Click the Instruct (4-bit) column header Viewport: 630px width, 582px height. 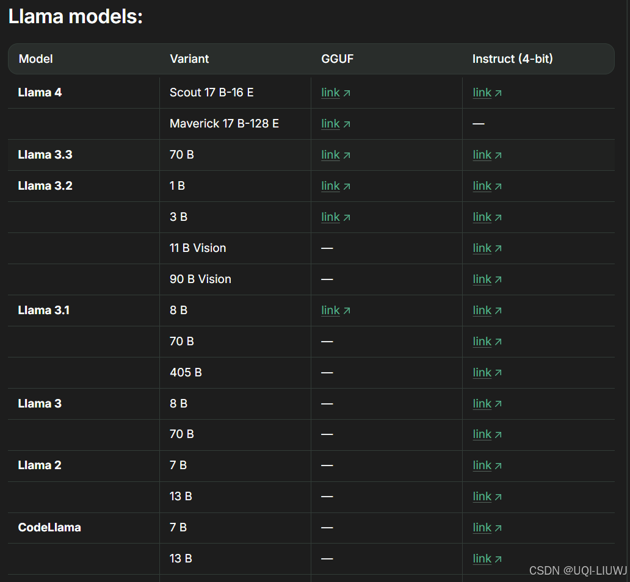point(513,59)
